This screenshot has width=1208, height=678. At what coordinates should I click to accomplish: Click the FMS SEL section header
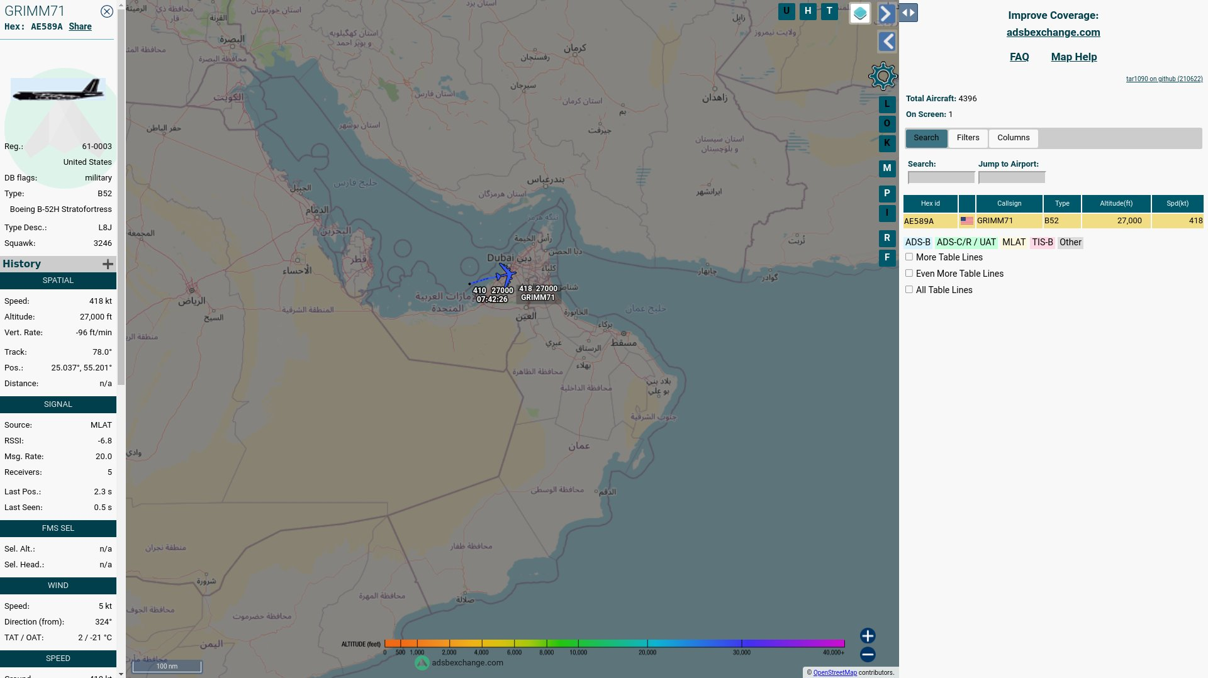tap(58, 528)
